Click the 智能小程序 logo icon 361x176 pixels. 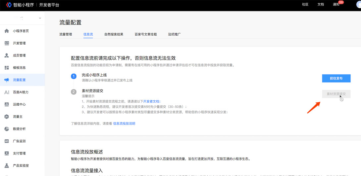[9, 5]
